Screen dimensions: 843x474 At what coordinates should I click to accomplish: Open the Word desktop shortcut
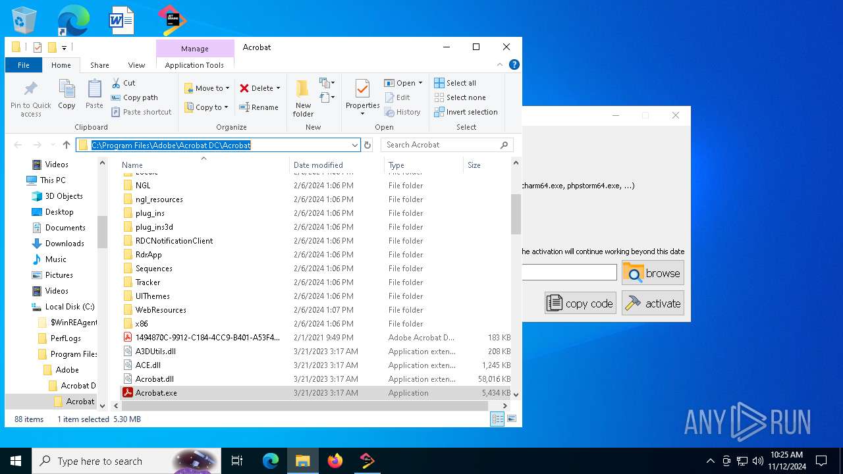[x=122, y=20]
